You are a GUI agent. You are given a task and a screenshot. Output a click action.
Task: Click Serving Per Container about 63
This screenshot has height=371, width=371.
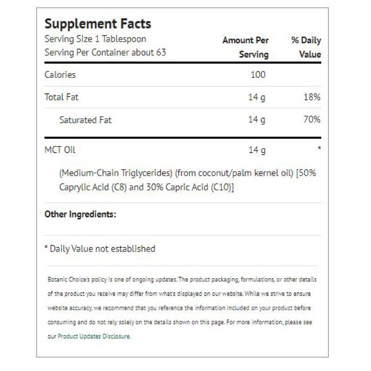(105, 53)
